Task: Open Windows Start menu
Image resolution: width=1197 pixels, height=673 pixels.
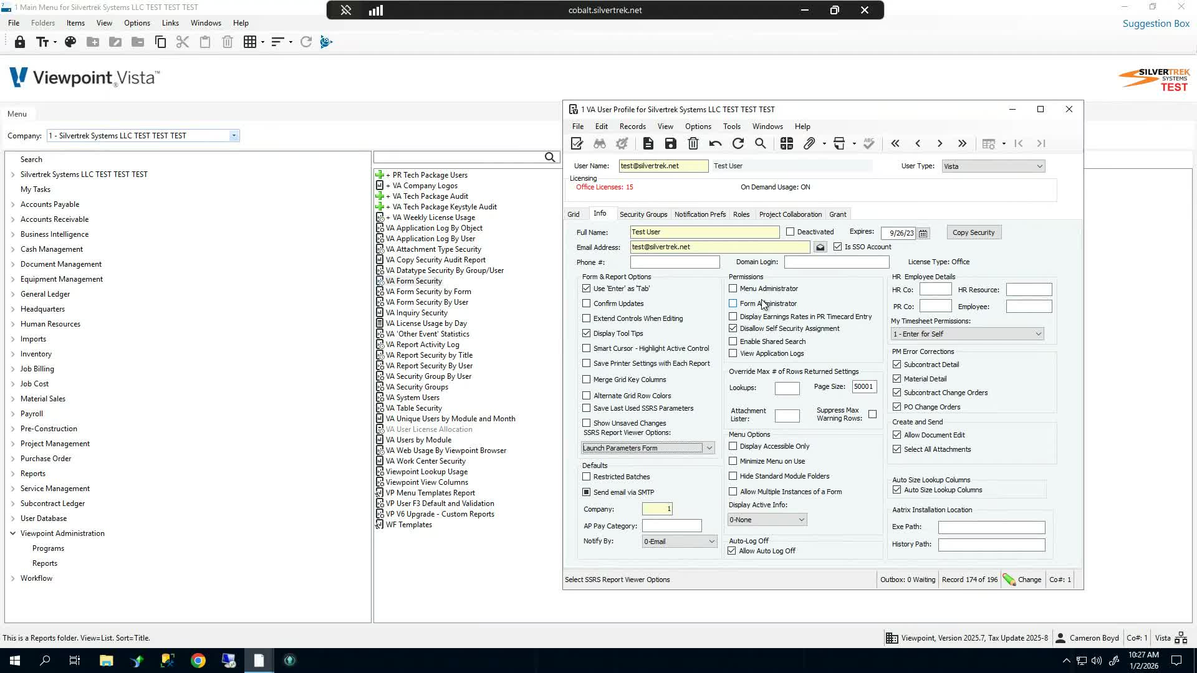Action: (x=15, y=661)
